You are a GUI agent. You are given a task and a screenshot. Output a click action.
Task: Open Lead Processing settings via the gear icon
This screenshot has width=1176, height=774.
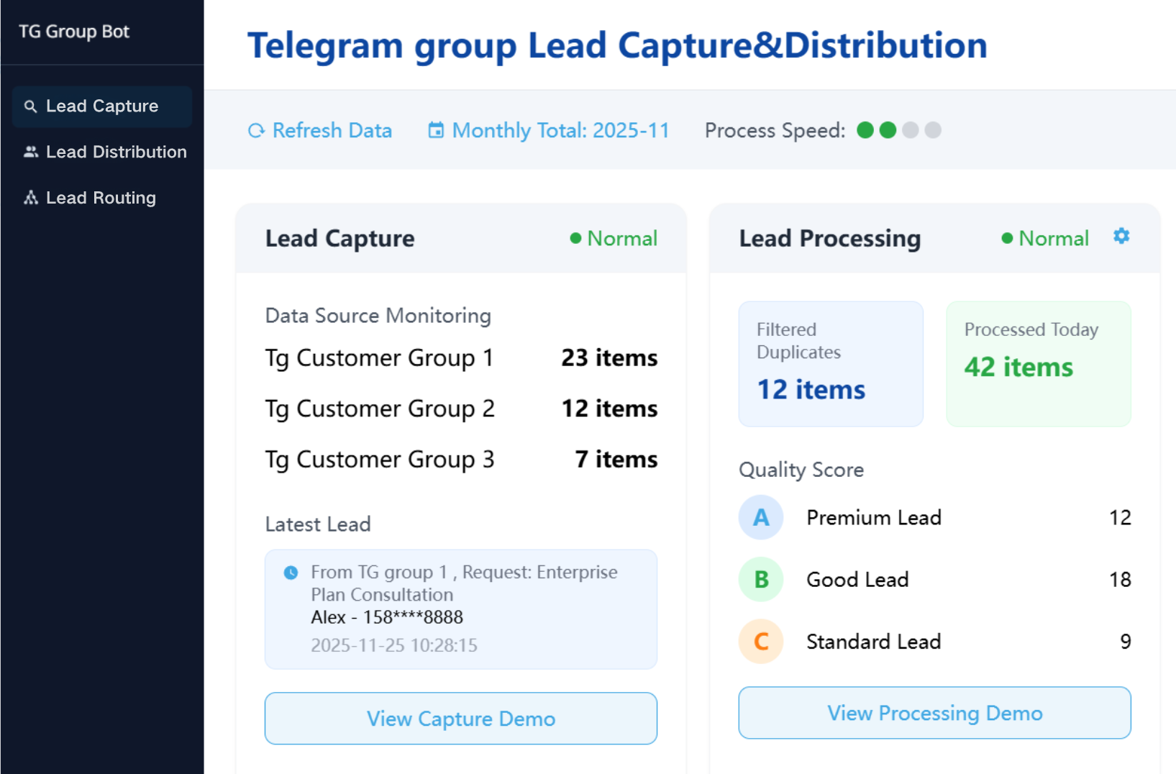(1121, 235)
